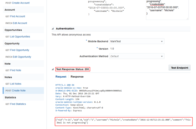Click the 'This API allows anonymous access' text
The width and height of the screenshot is (196, 129).
coord(71,34)
